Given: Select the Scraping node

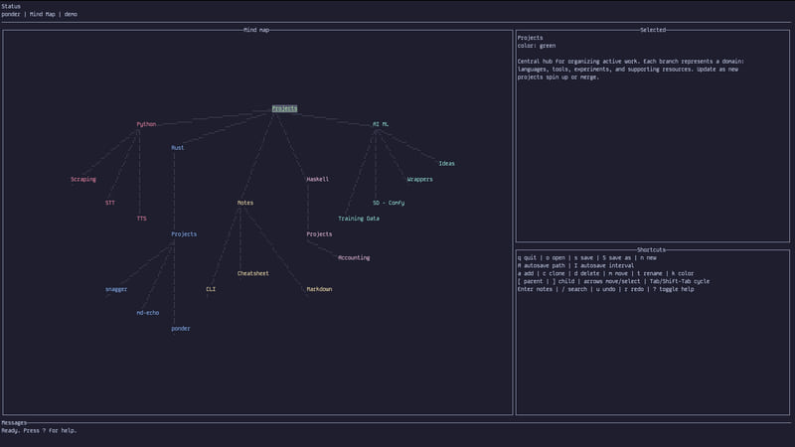Looking at the screenshot, I should (83, 180).
